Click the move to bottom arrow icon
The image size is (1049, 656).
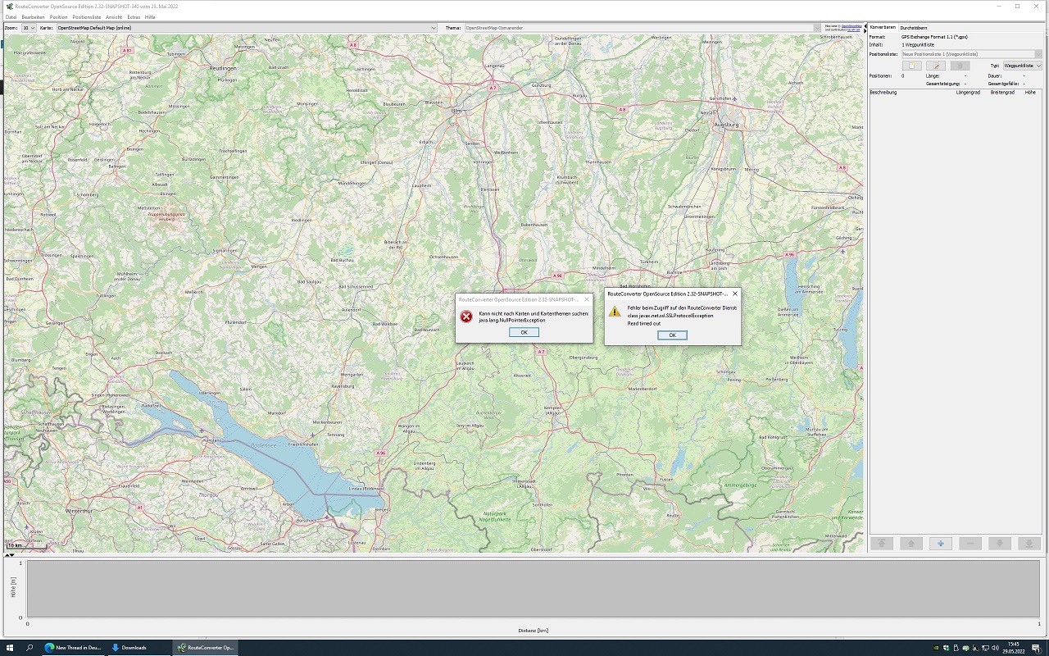pos(1029,544)
